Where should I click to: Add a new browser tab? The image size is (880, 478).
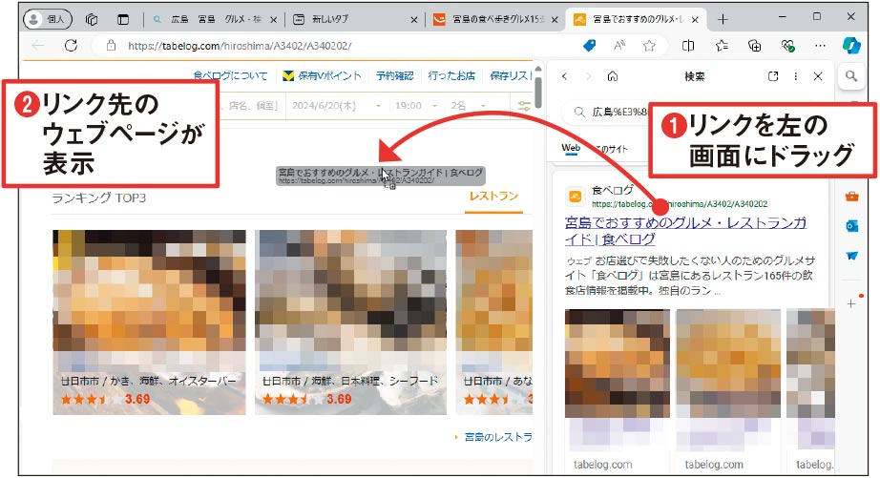click(723, 20)
